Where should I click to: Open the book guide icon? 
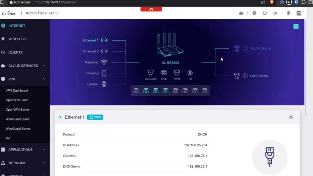click(296, 26)
